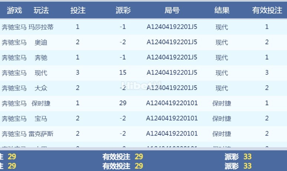This screenshot has height=171, width=287.
Task: Click the 现代 row with payout 15
Action: pos(143,73)
